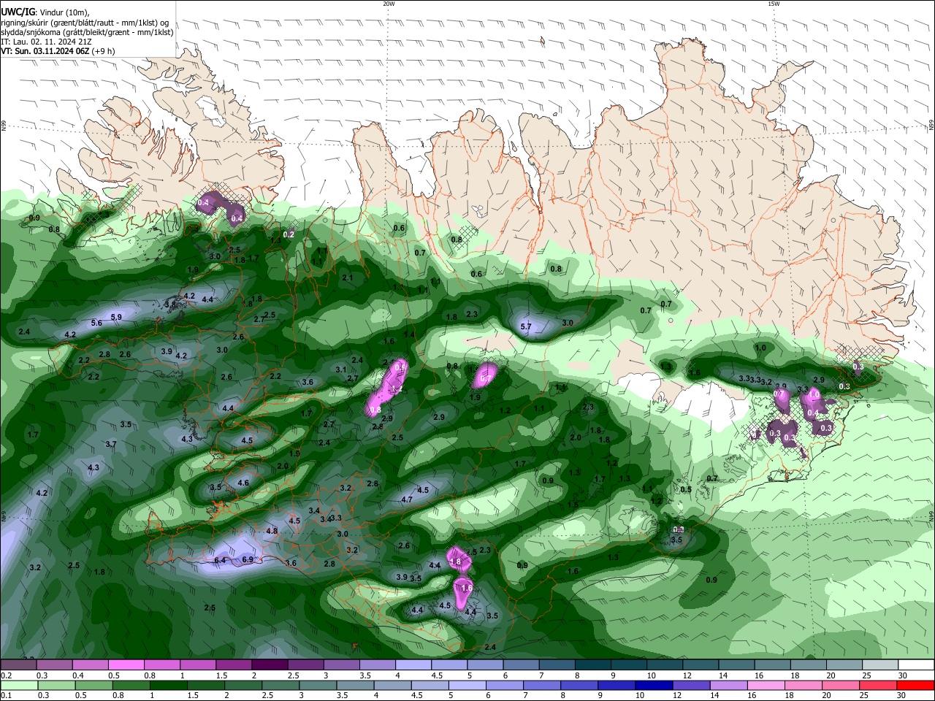Click the bright red swatch after 30 in bottom legend
This screenshot has width=935, height=701.
coord(916,685)
